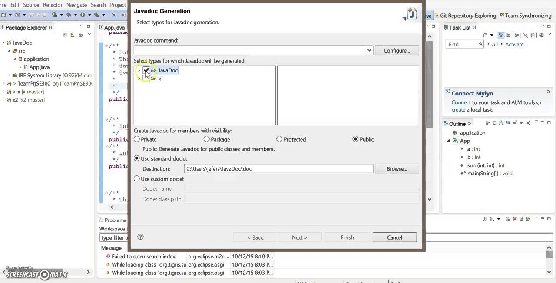
Task: Click Export log icon in Problems toolbar
Action: click(485, 219)
